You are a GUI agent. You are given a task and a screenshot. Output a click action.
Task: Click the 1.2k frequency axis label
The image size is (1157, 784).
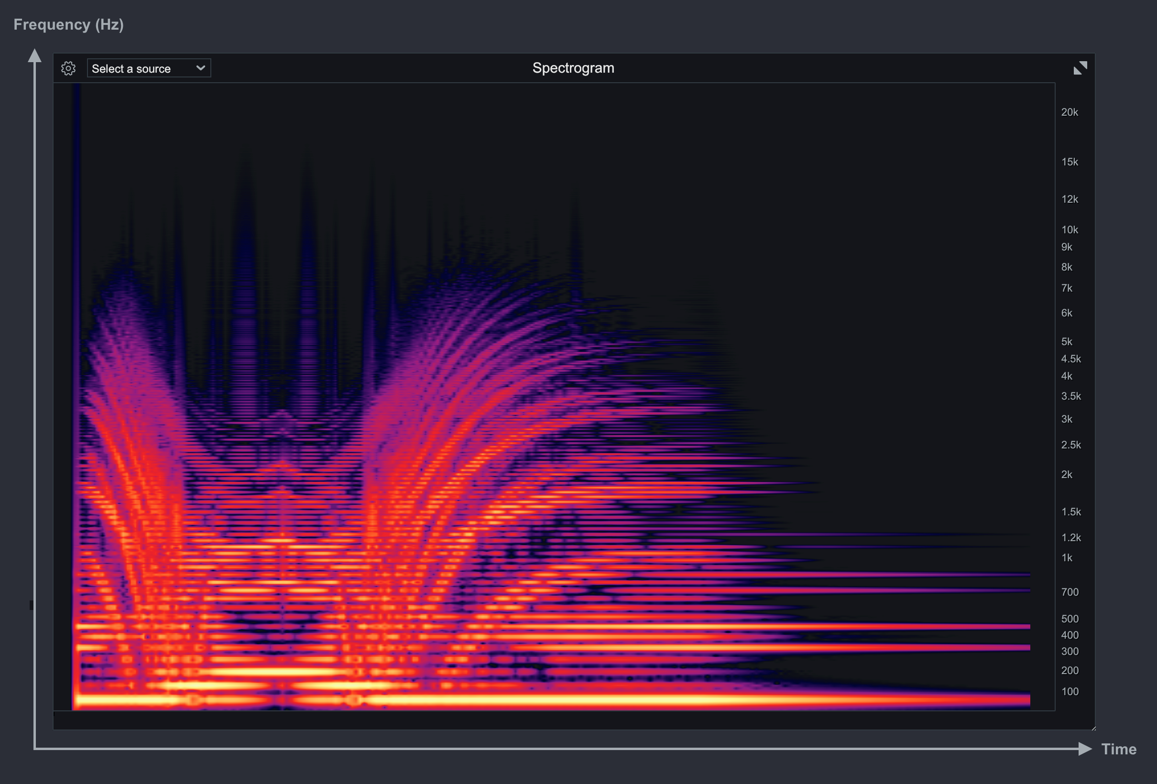tap(1070, 538)
